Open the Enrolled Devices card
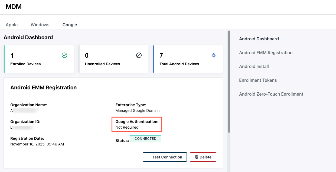Screen dimensions: 336x172 [39, 59]
